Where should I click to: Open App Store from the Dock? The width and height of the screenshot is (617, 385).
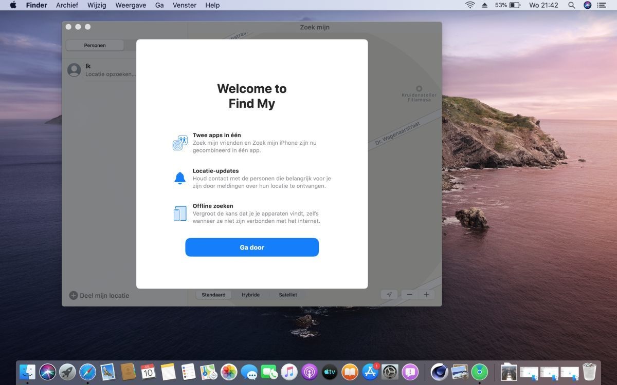point(370,372)
